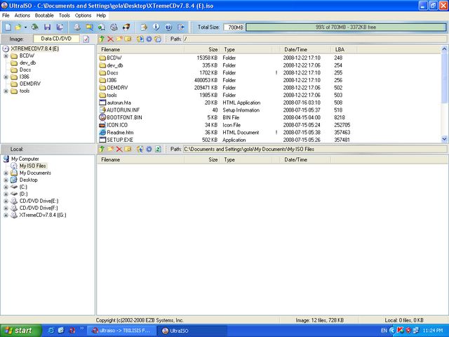Viewport: 449px width, 337px height.
Task: Click the Rename icon in Image toolbar
Action: click(128, 39)
